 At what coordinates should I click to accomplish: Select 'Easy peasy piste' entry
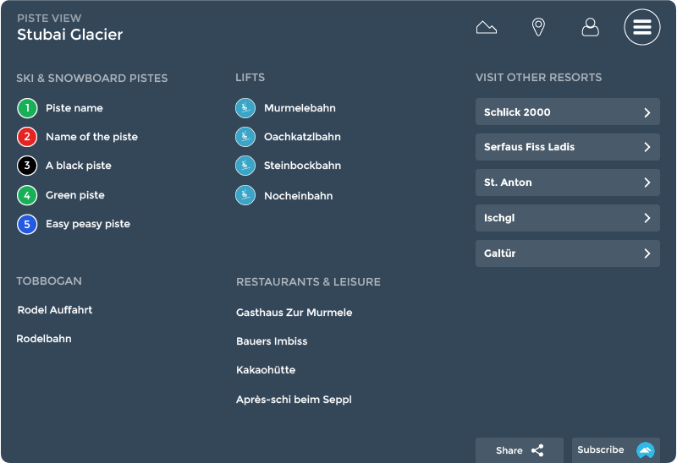point(88,224)
